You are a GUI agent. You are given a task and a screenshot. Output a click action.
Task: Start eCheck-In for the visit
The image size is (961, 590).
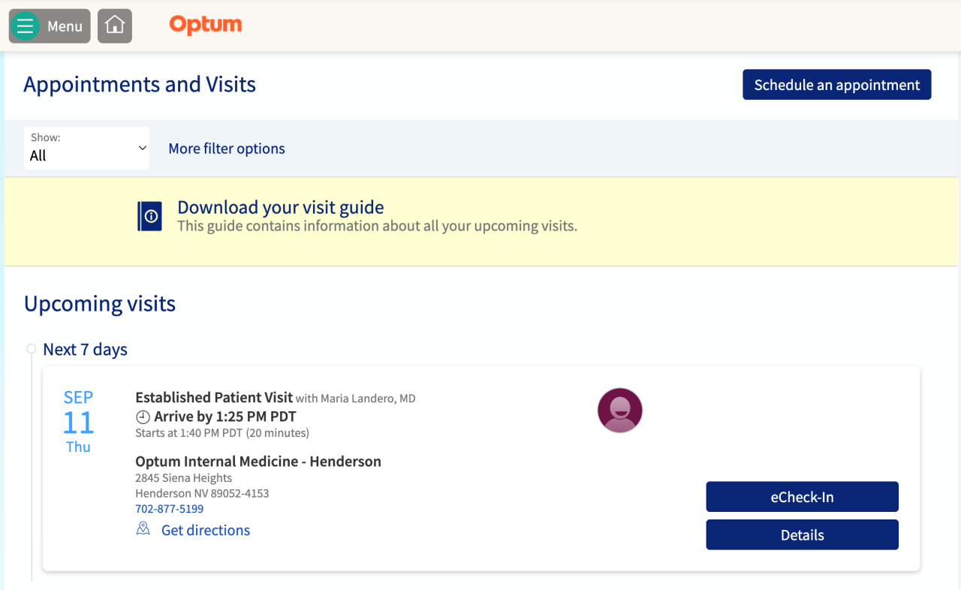802,497
